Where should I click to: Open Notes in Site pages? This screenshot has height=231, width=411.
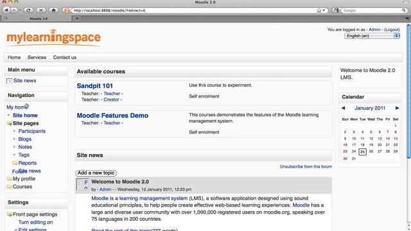point(25,147)
